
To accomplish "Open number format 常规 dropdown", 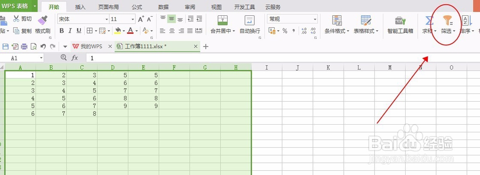I will (x=315, y=19).
